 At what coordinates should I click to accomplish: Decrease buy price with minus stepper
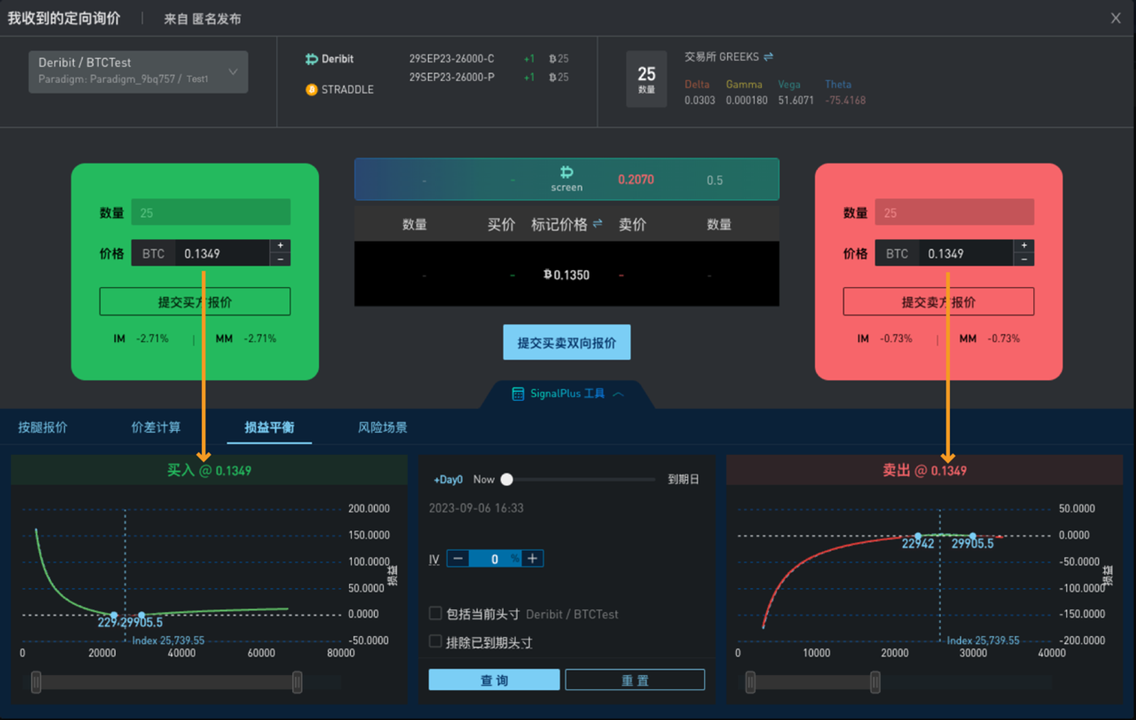(280, 260)
